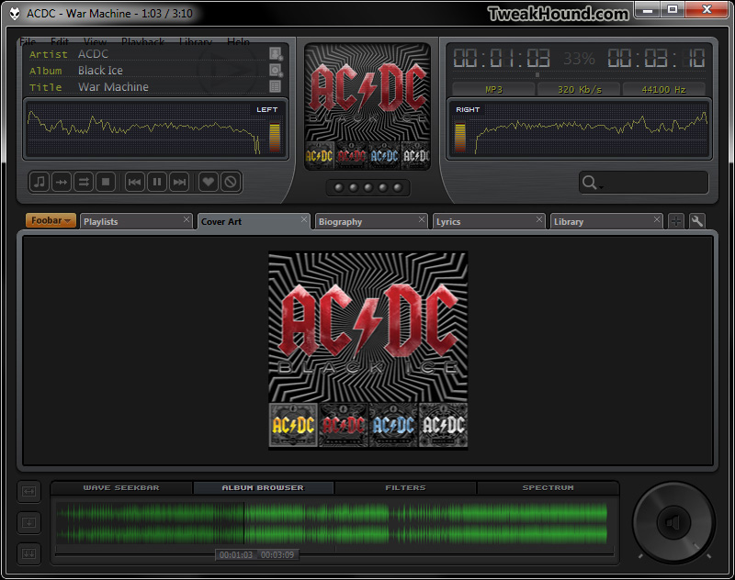Select the Wave Seekbar panel tab
The image size is (735, 580).
121,488
